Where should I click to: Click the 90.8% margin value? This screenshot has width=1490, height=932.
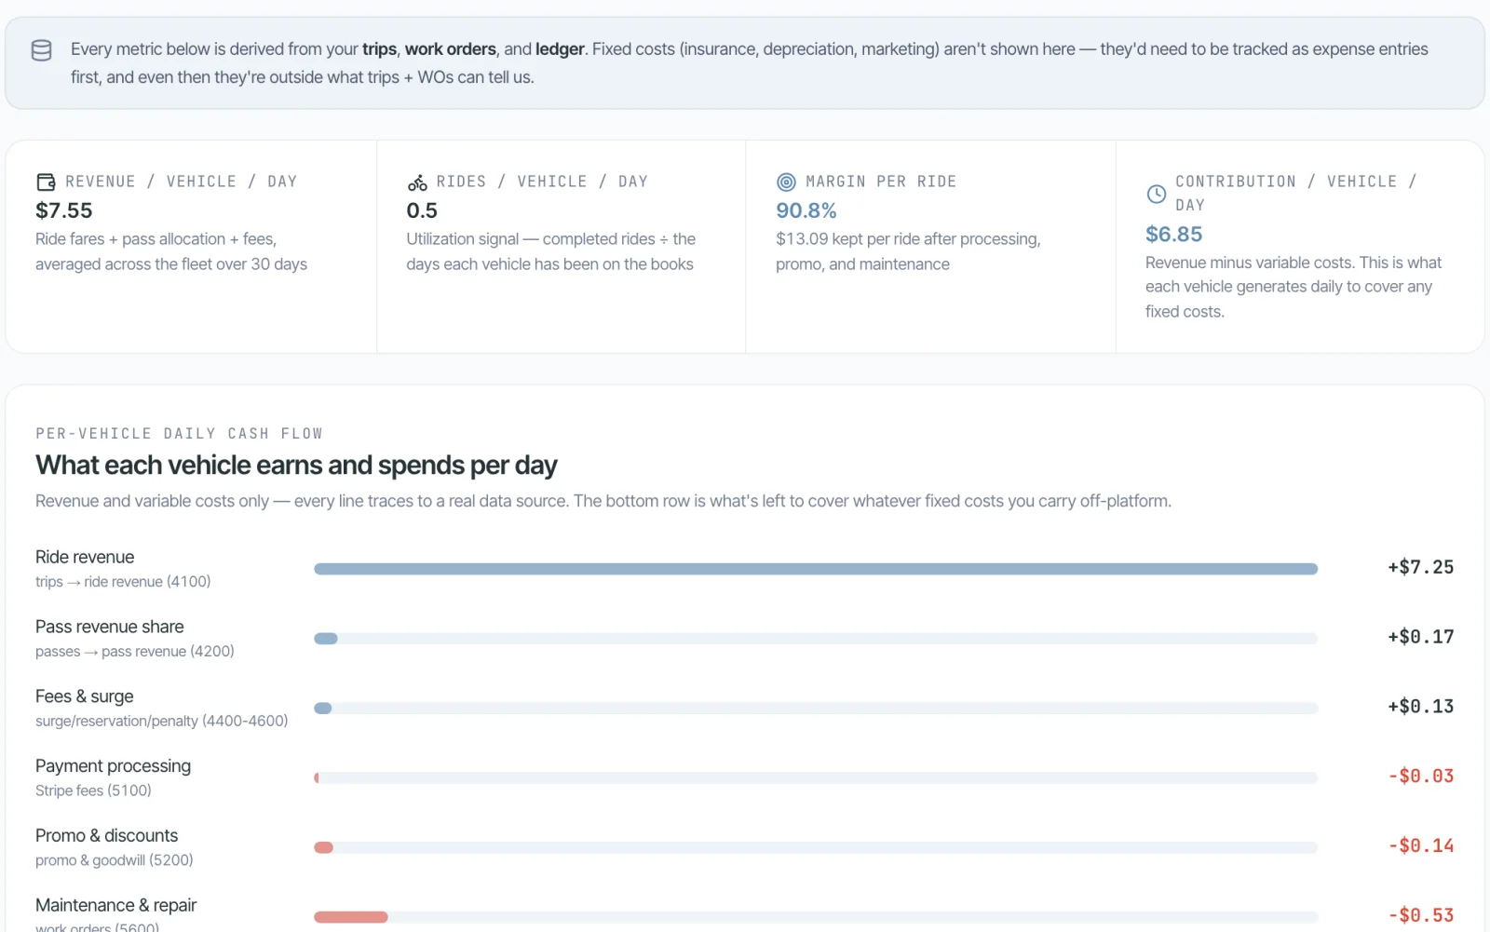[806, 211]
